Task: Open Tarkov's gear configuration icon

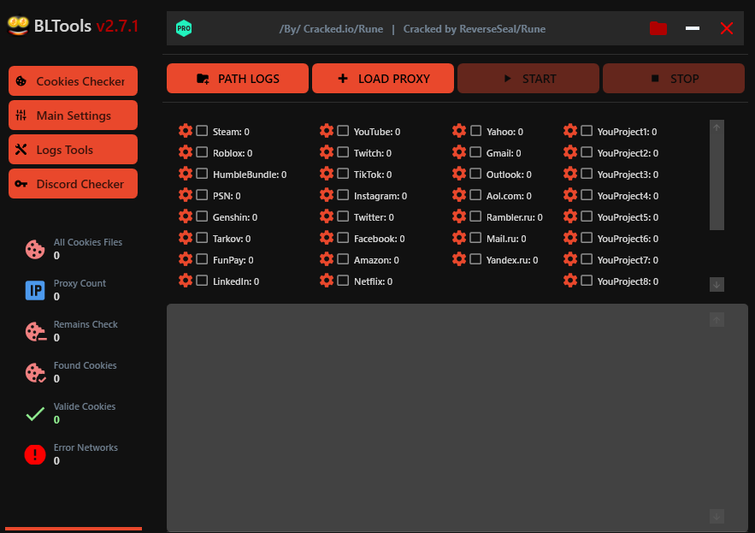Action: tap(186, 238)
